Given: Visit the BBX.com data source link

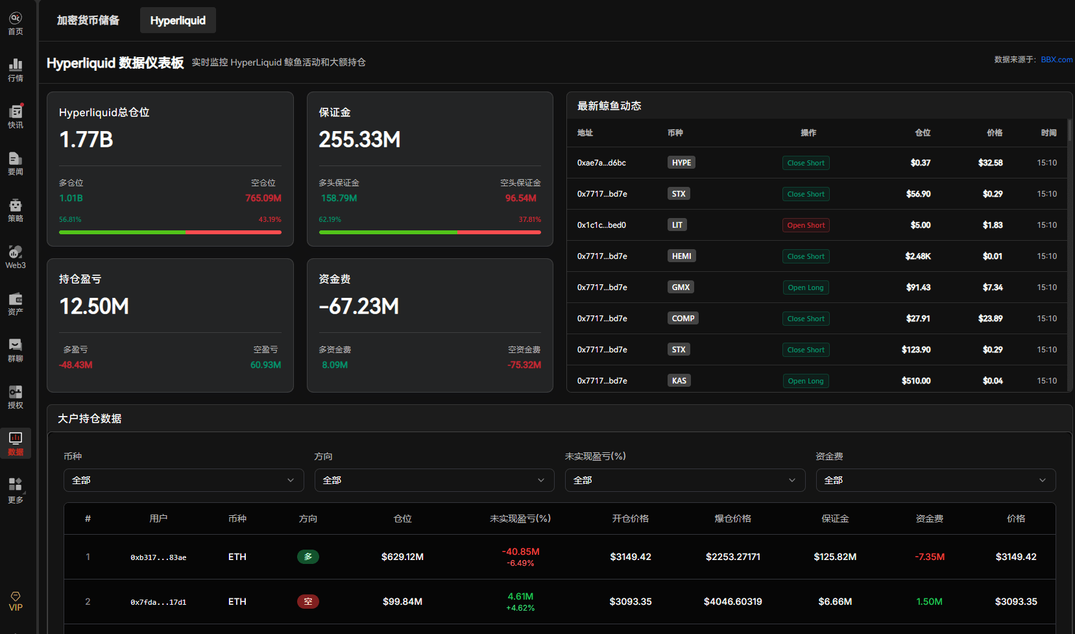Looking at the screenshot, I should click(1055, 59).
